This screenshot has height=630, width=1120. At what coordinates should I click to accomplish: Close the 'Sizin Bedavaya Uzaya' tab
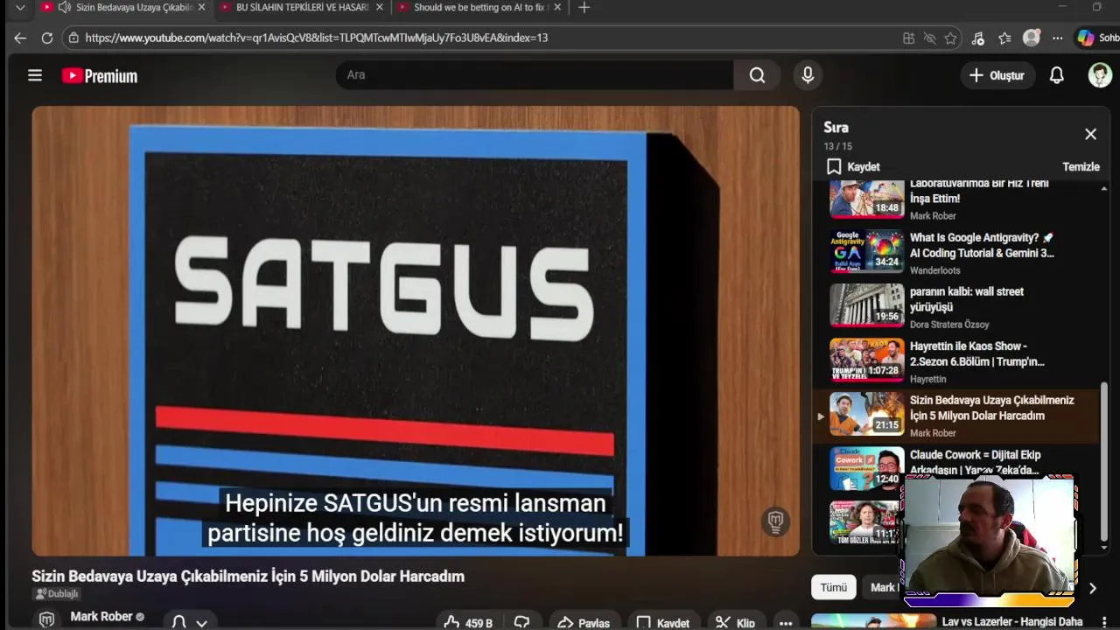pos(201,7)
